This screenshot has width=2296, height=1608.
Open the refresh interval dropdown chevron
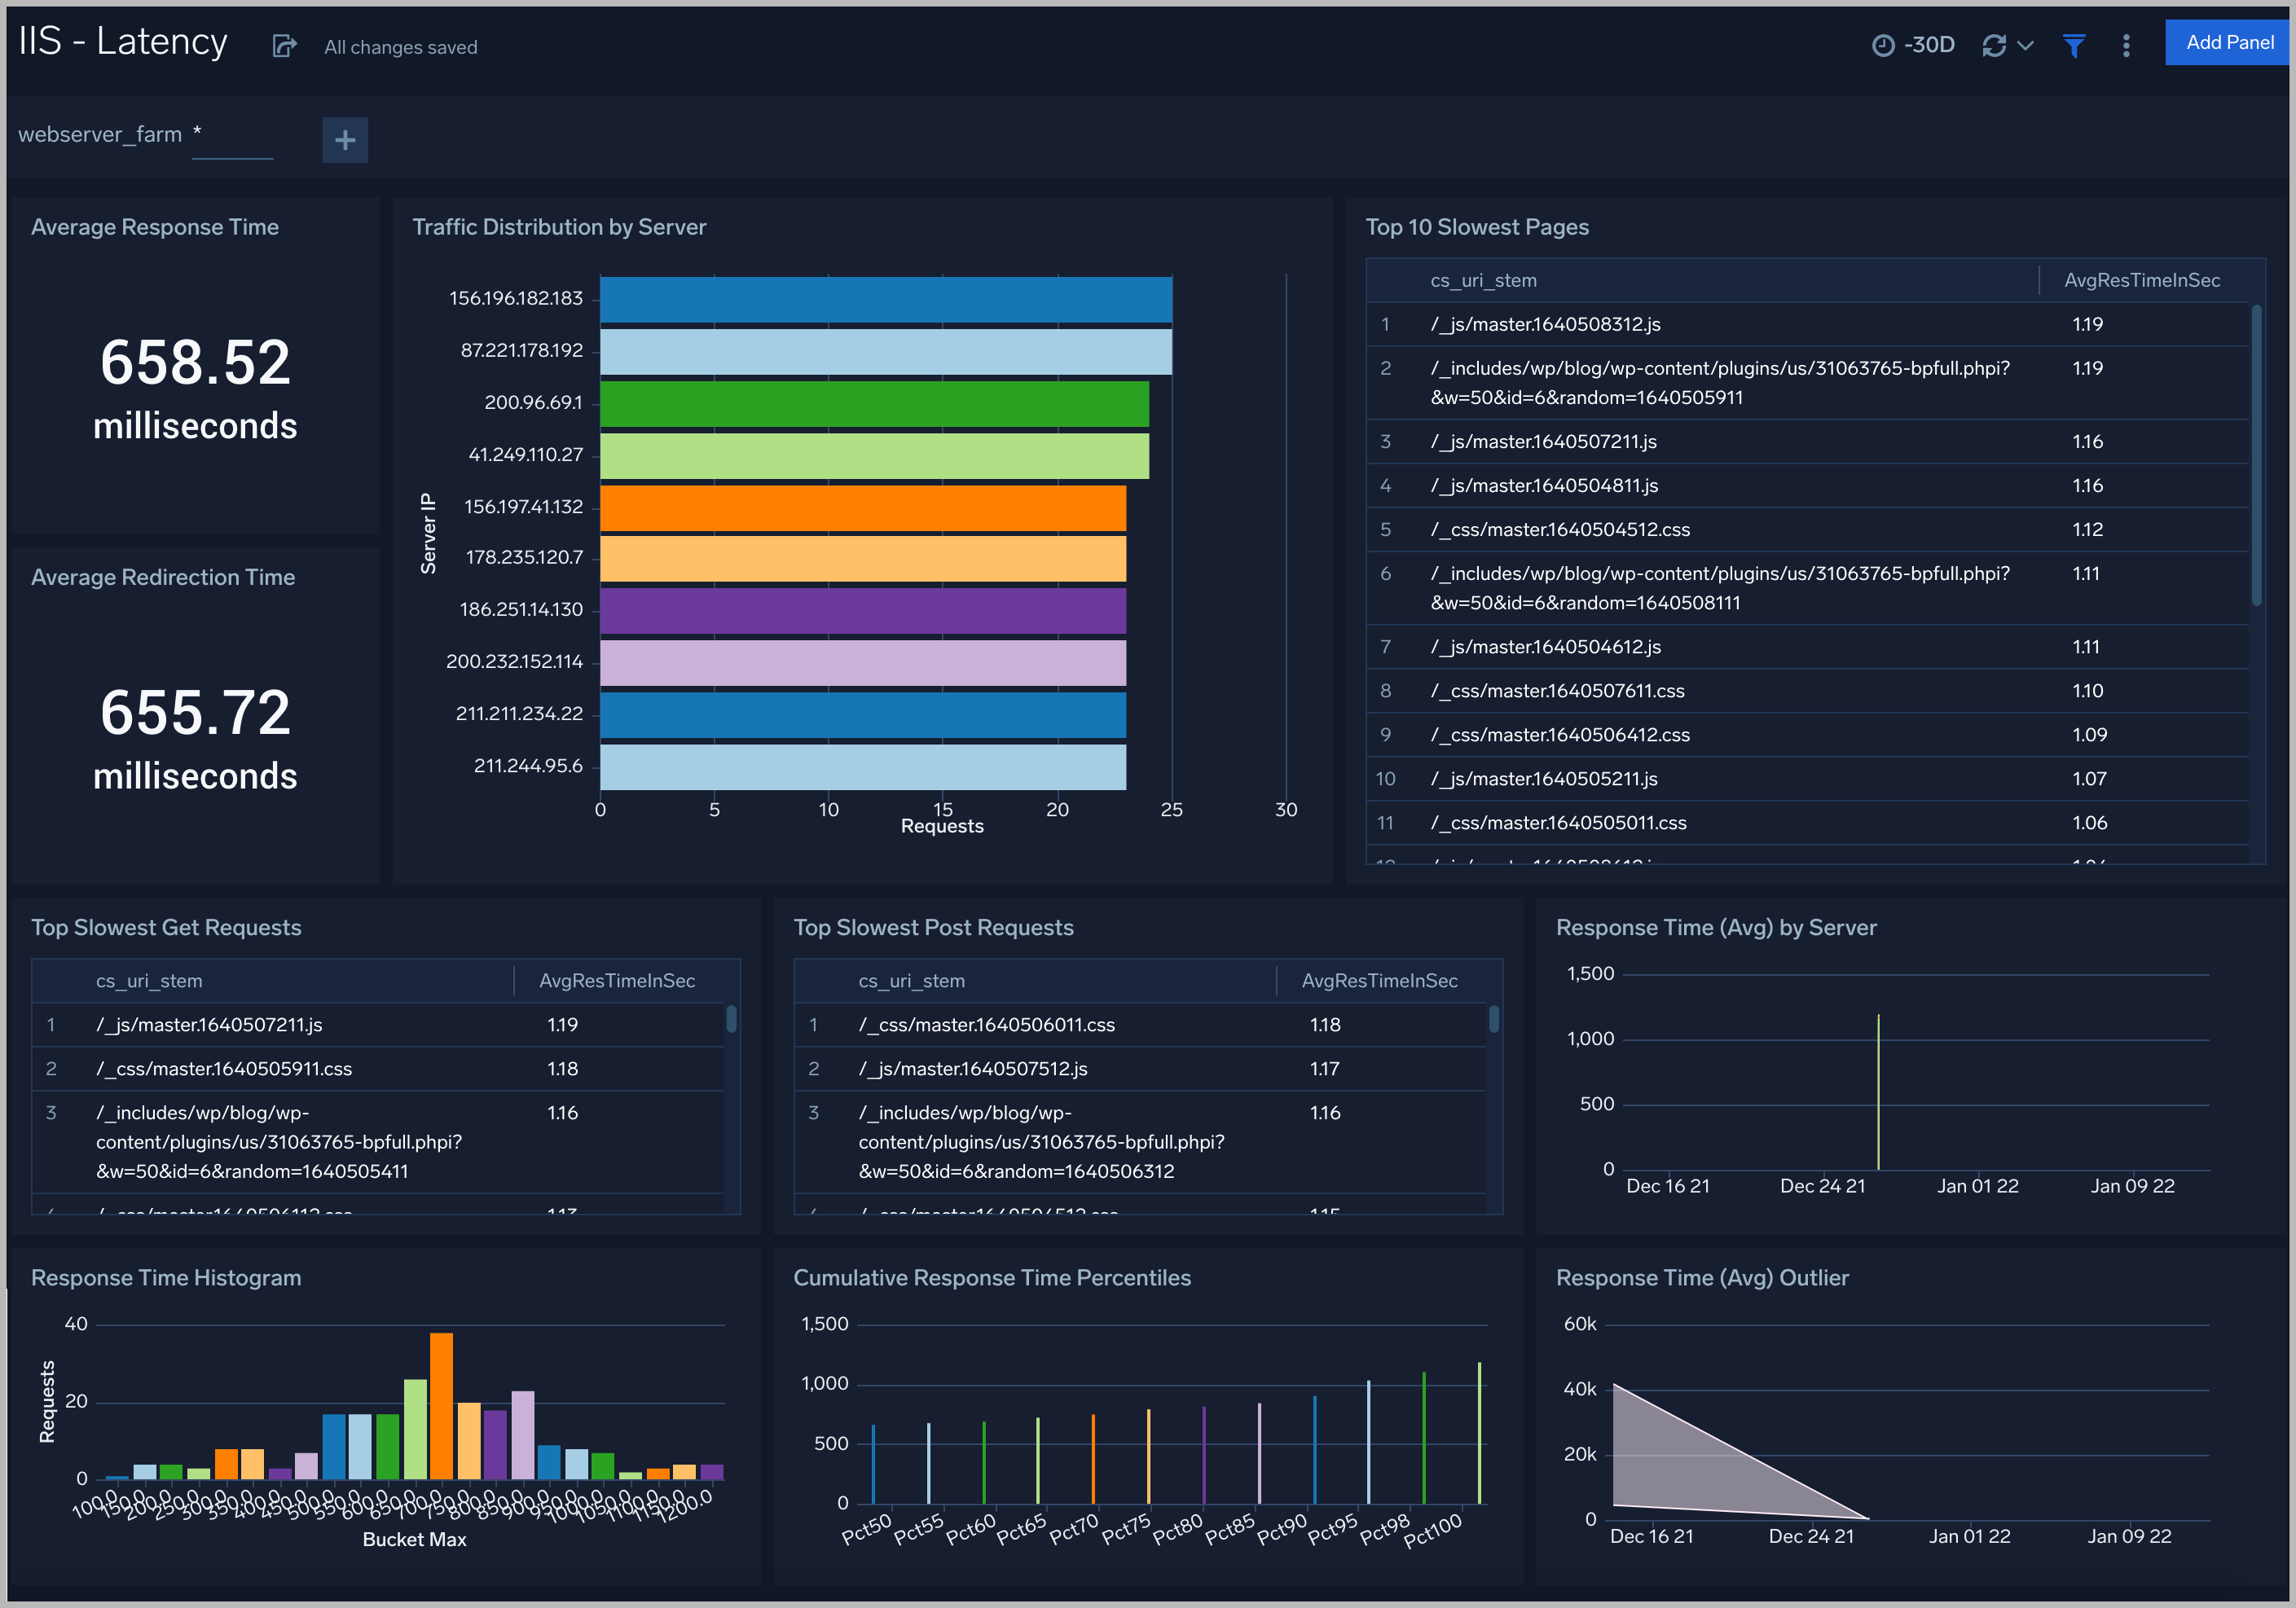click(x=2026, y=46)
